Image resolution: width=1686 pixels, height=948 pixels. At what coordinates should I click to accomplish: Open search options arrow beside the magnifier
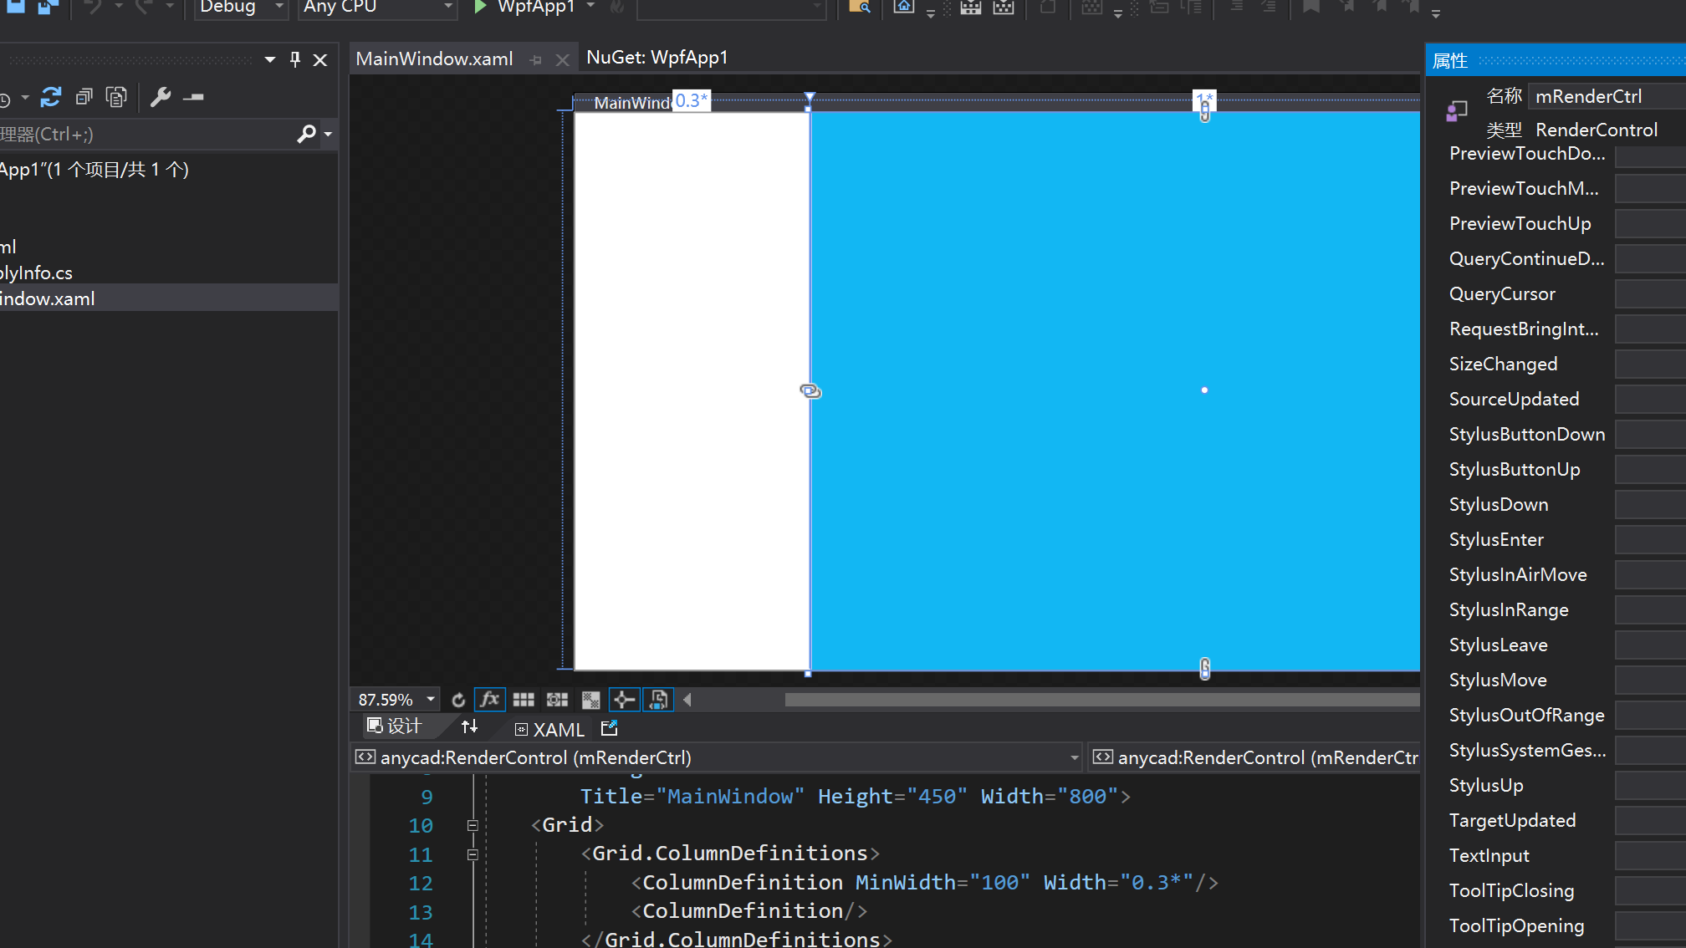[328, 134]
